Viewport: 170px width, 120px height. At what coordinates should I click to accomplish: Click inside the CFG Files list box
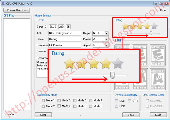(x=16, y=64)
